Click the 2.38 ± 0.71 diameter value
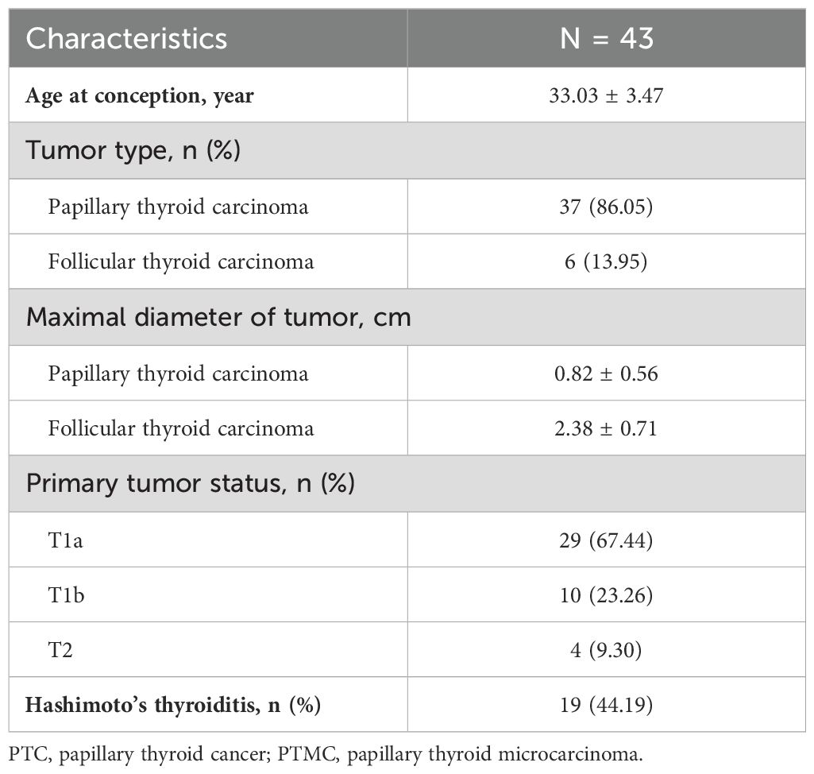The width and height of the screenshot is (814, 774). pos(607,428)
